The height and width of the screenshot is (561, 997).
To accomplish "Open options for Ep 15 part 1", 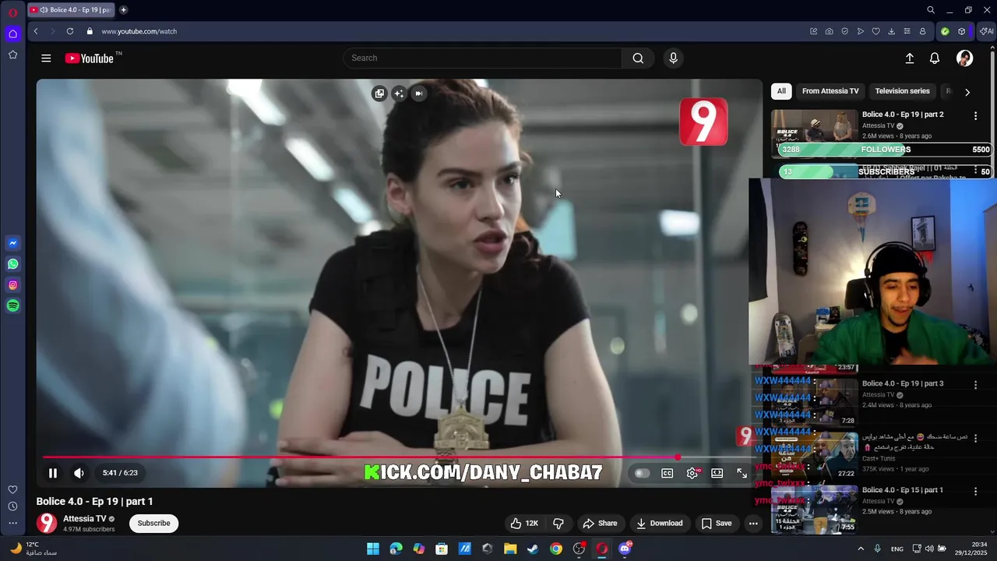I will pos(975,492).
